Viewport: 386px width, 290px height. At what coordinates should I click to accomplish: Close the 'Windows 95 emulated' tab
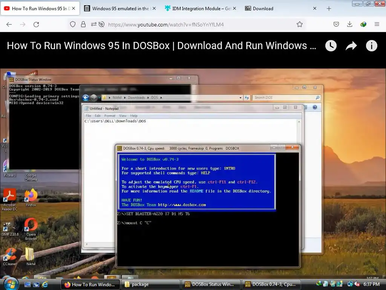coord(154,8)
